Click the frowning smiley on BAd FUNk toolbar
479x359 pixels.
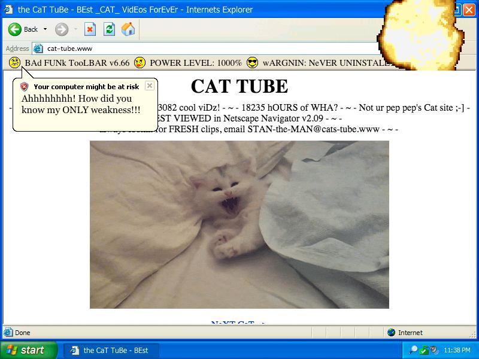14,63
